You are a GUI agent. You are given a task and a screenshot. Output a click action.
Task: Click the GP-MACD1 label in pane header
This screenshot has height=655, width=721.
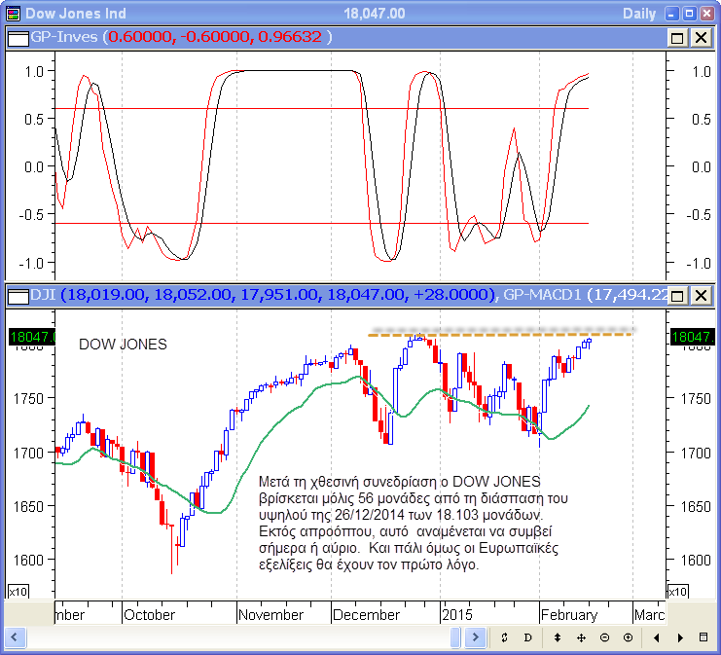click(543, 294)
